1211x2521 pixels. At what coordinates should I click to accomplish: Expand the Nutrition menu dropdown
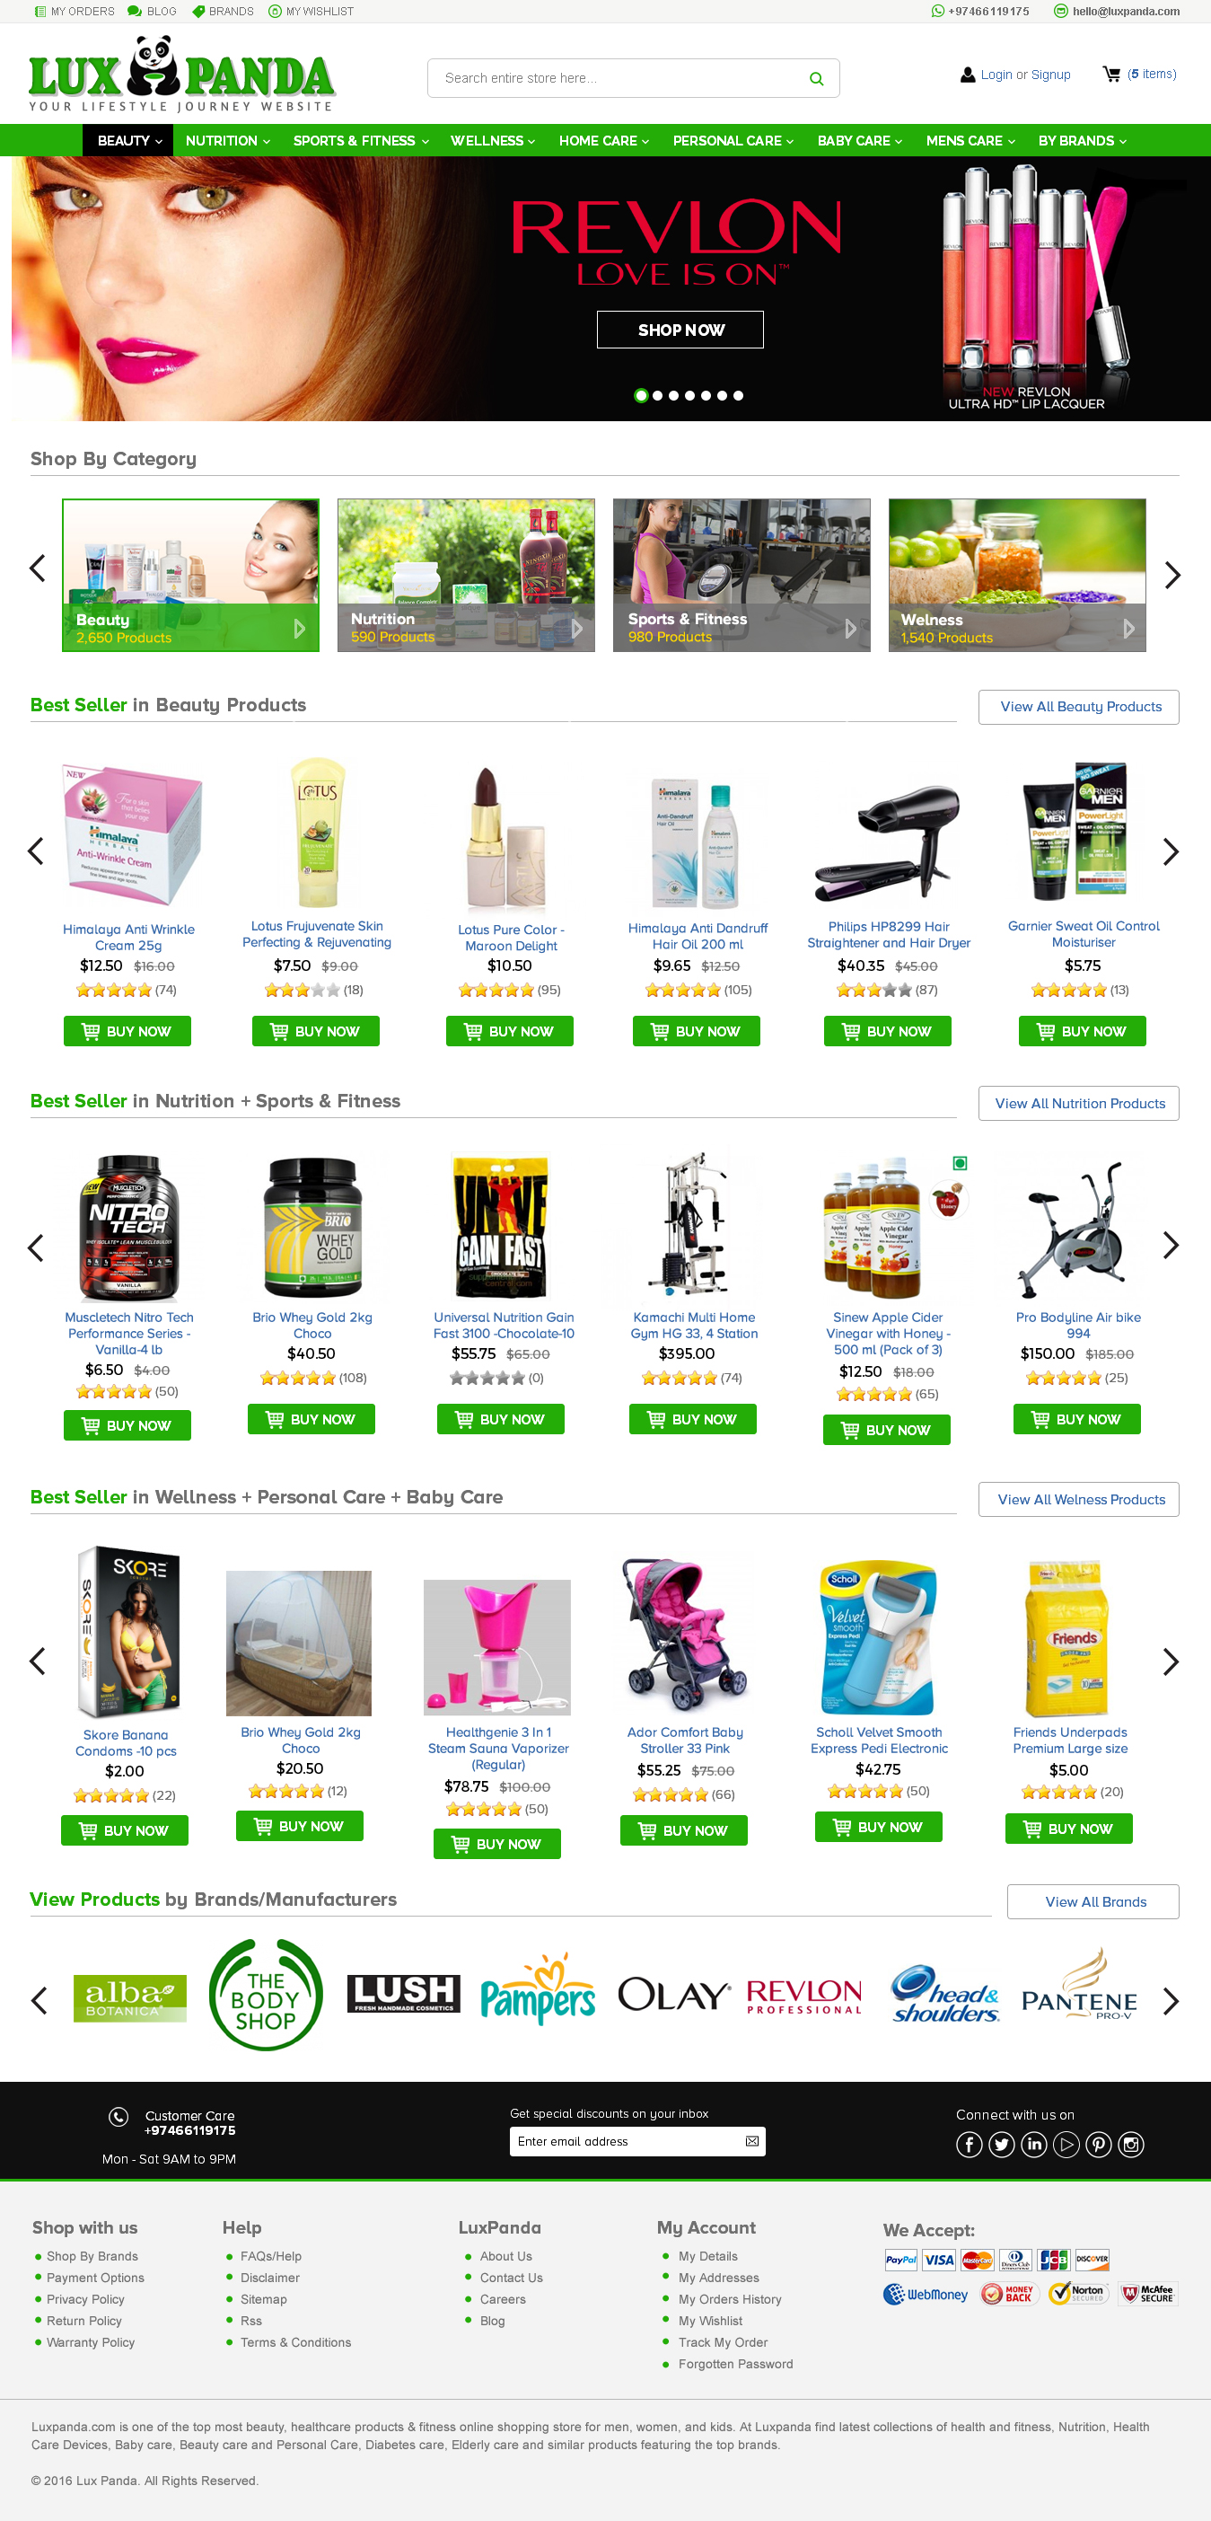coord(227,141)
